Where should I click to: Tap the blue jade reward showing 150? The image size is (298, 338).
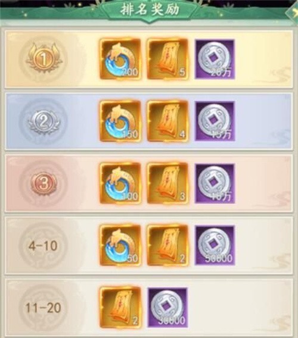120,121
